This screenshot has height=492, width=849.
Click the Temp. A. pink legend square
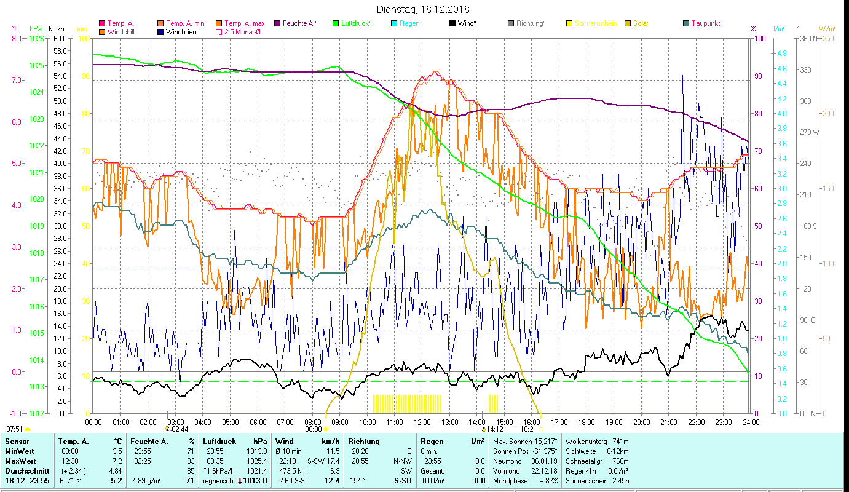tap(102, 23)
